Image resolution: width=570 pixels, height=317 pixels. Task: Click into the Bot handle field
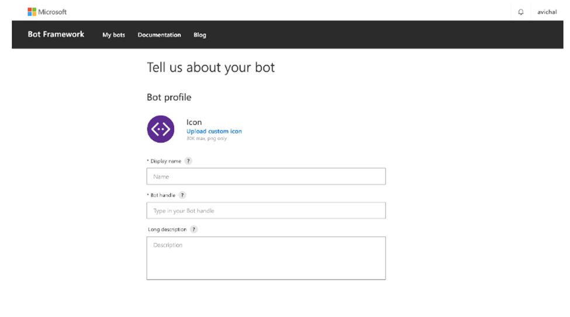click(266, 211)
